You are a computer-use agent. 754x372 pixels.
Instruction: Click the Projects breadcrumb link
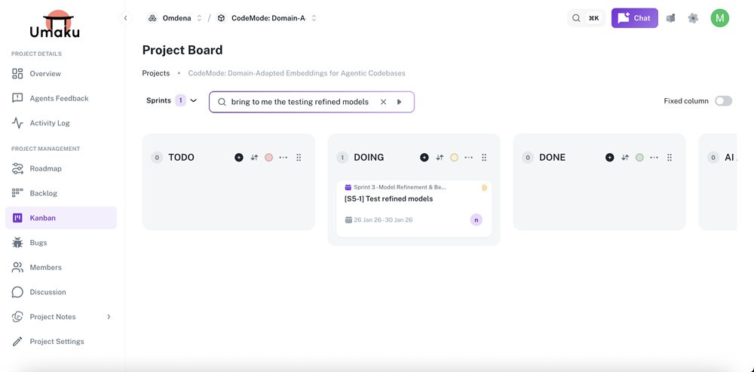tap(156, 73)
